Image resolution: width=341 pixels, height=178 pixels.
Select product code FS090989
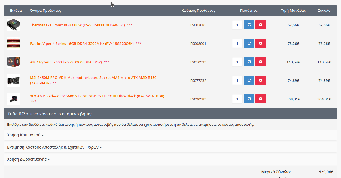(x=198, y=99)
